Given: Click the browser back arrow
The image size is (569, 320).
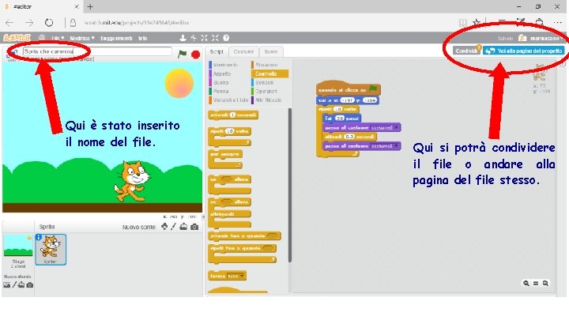Looking at the screenshot, I should tap(9, 22).
